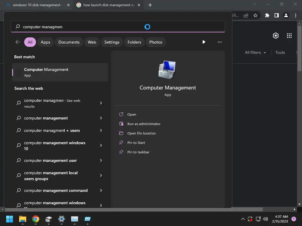Switch to Chrome in the taskbar
The height and width of the screenshot is (226, 302).
click(36, 219)
